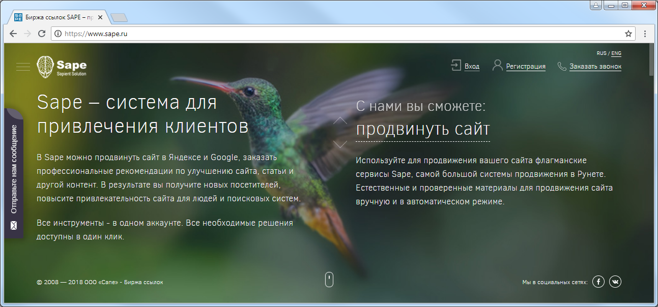Open the hamburger menu icon

(x=23, y=67)
